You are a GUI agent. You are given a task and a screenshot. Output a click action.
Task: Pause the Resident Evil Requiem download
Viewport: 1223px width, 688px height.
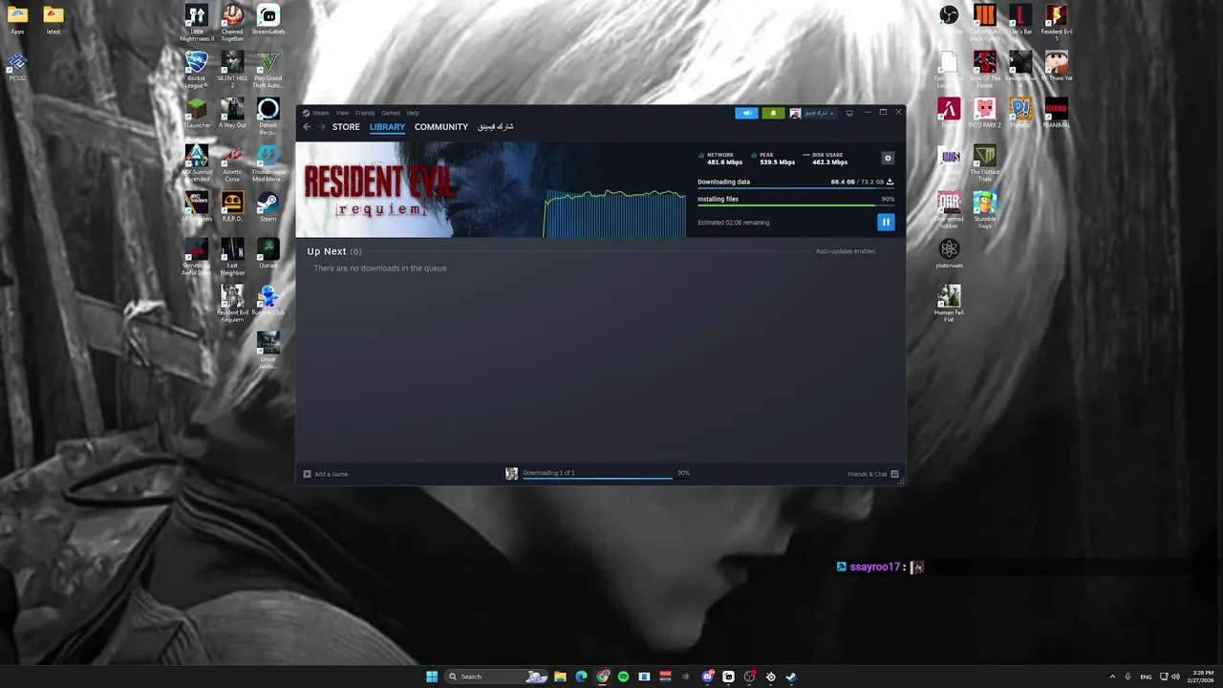click(x=886, y=222)
